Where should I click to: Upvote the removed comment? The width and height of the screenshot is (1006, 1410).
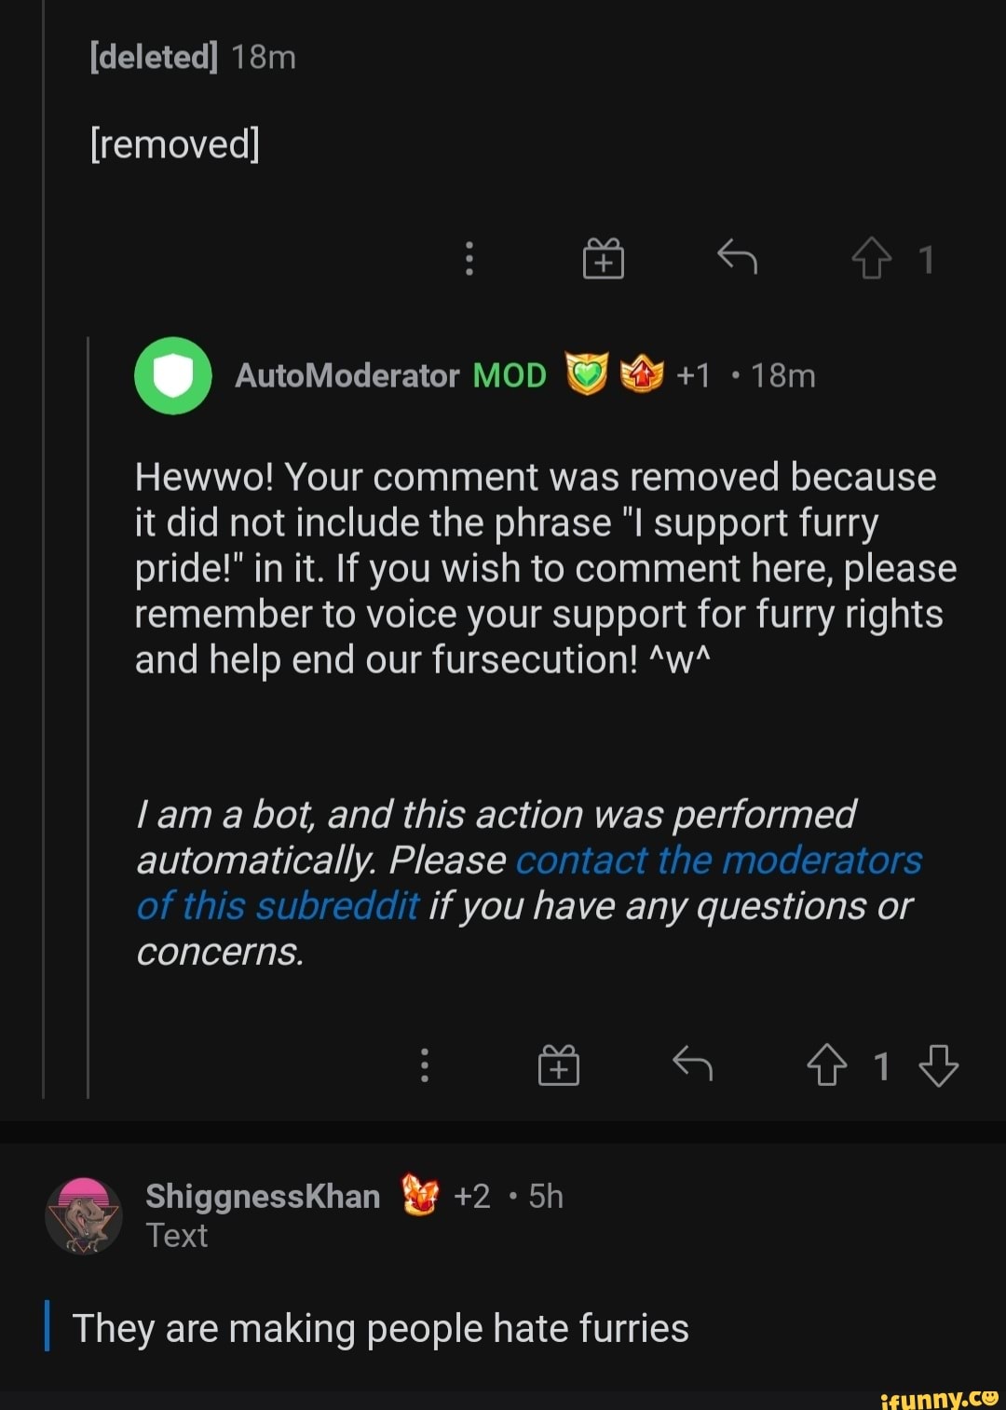[873, 259]
